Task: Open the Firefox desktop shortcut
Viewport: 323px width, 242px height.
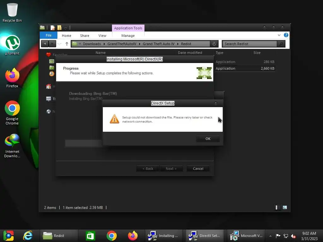Action: (x=12, y=78)
